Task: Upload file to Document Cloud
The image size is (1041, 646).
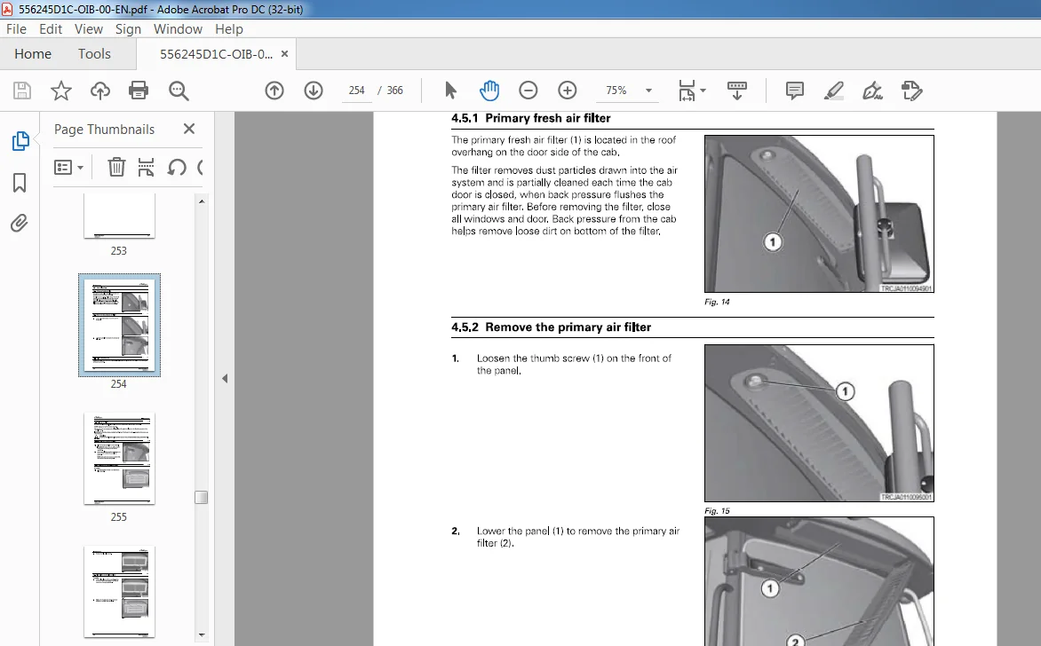Action: 100,91
